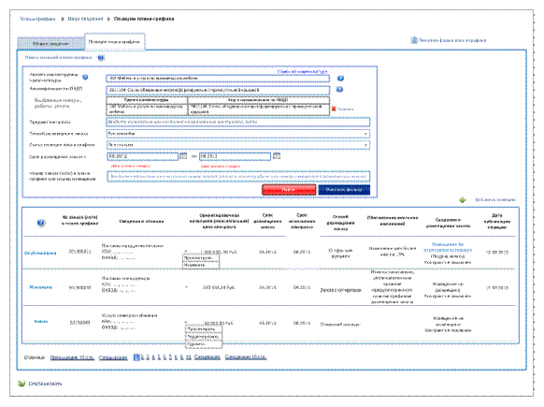Select Позиции плана-графика tab

point(114,42)
